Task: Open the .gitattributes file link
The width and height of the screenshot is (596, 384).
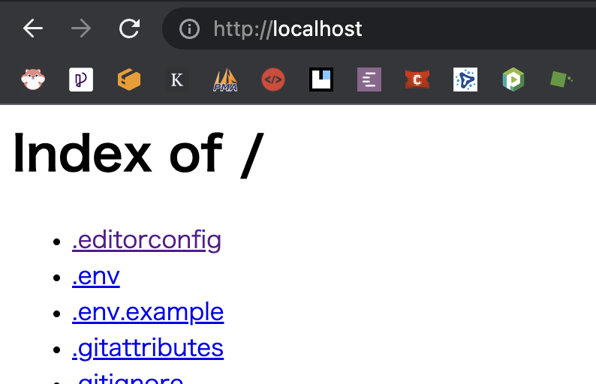Action: point(148,348)
